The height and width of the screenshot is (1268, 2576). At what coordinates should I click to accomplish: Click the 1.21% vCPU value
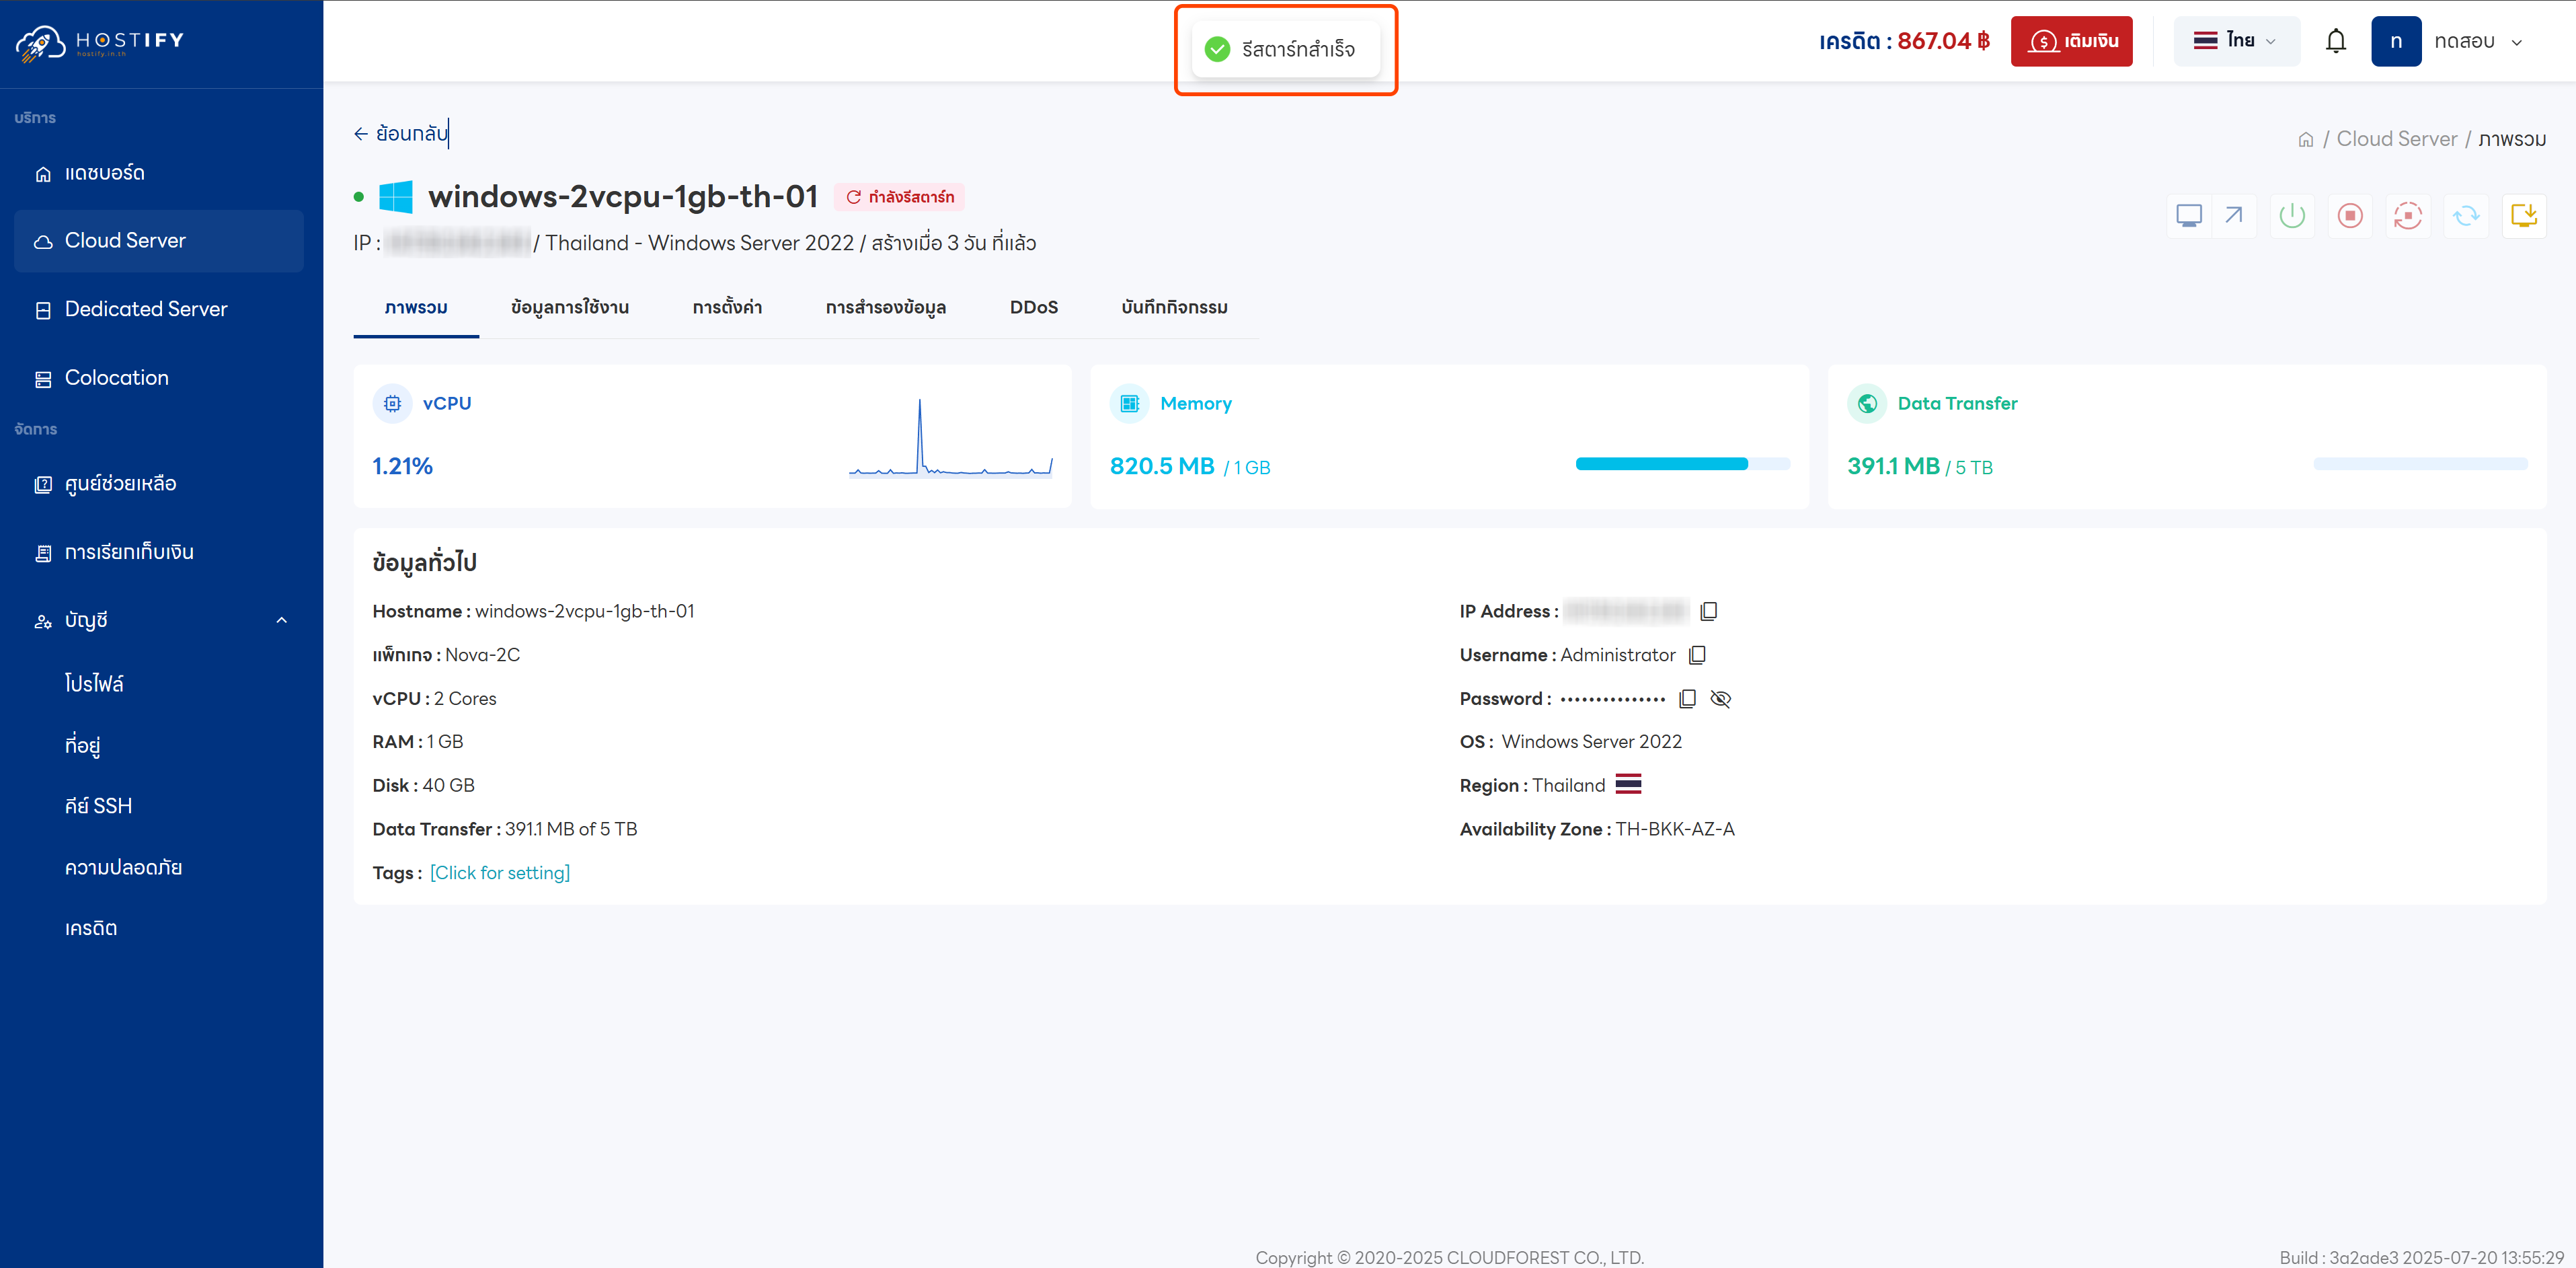(402, 466)
